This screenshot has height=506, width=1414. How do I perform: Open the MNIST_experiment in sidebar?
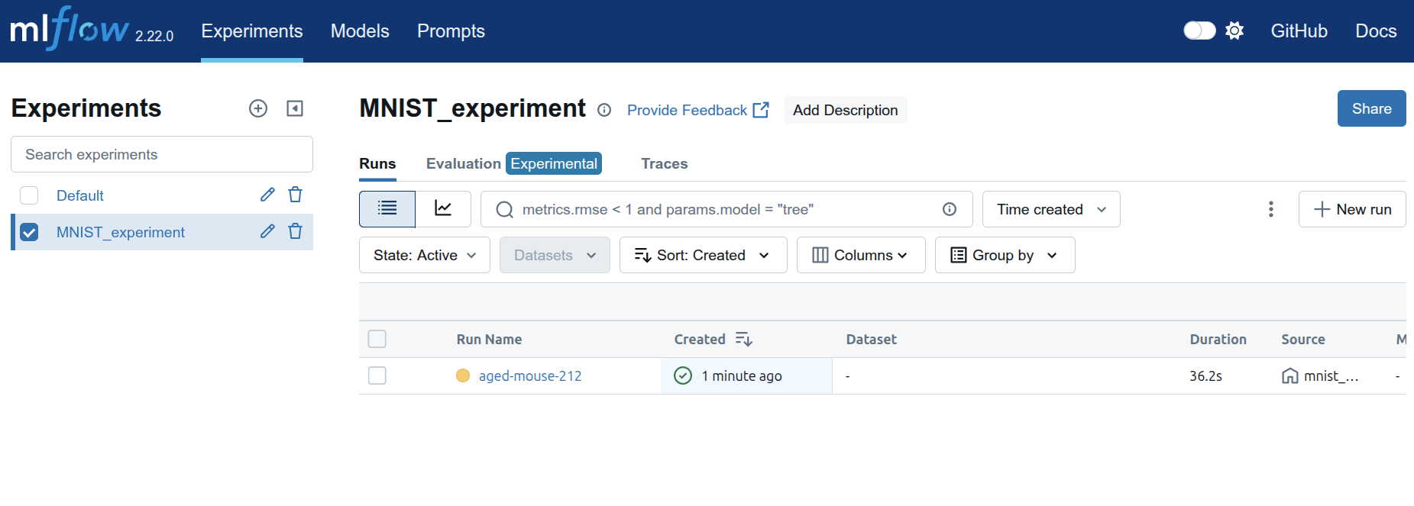(x=121, y=232)
